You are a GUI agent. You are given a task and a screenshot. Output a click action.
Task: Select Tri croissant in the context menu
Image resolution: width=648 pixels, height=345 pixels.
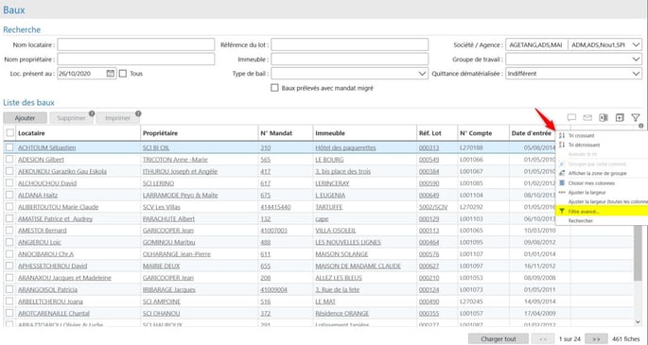click(581, 135)
